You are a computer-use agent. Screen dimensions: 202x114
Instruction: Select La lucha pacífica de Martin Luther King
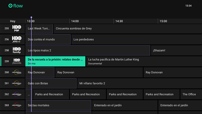[144, 61]
